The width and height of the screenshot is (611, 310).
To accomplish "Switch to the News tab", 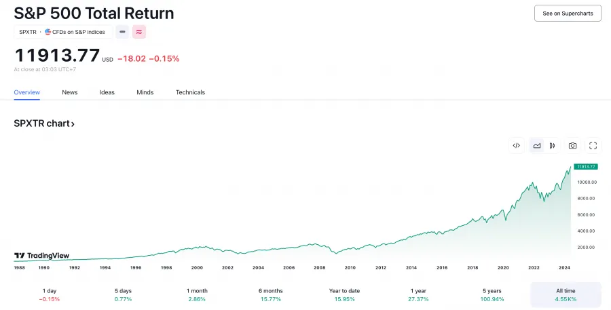I will [x=70, y=92].
